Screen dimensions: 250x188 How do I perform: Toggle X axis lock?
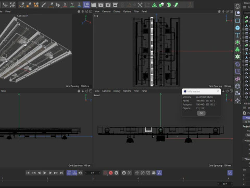(x=65, y=5)
